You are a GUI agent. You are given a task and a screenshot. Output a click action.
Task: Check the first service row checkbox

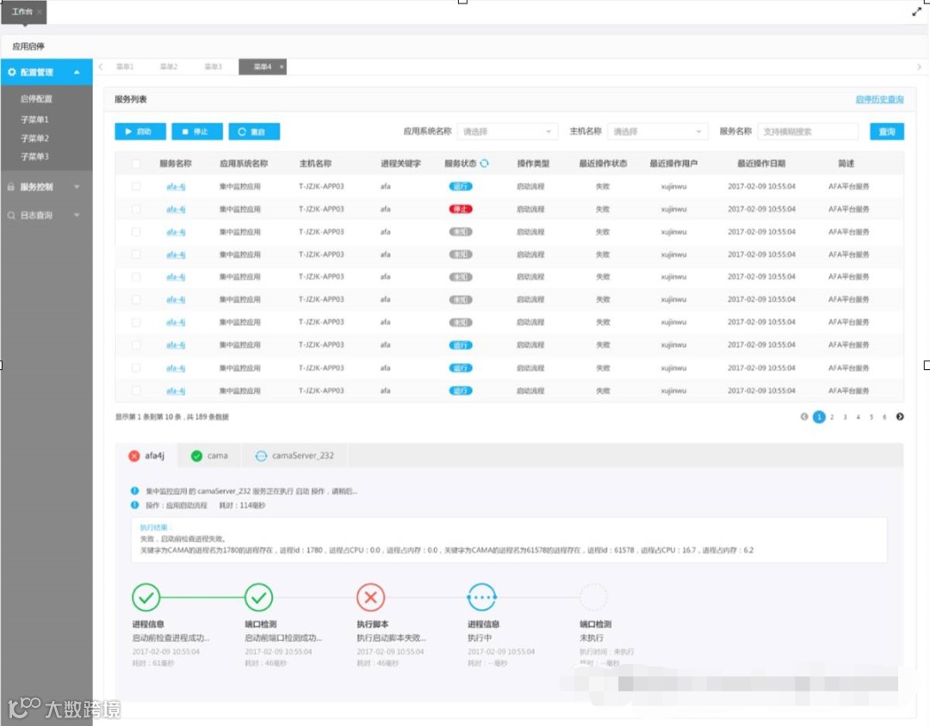coord(136,186)
